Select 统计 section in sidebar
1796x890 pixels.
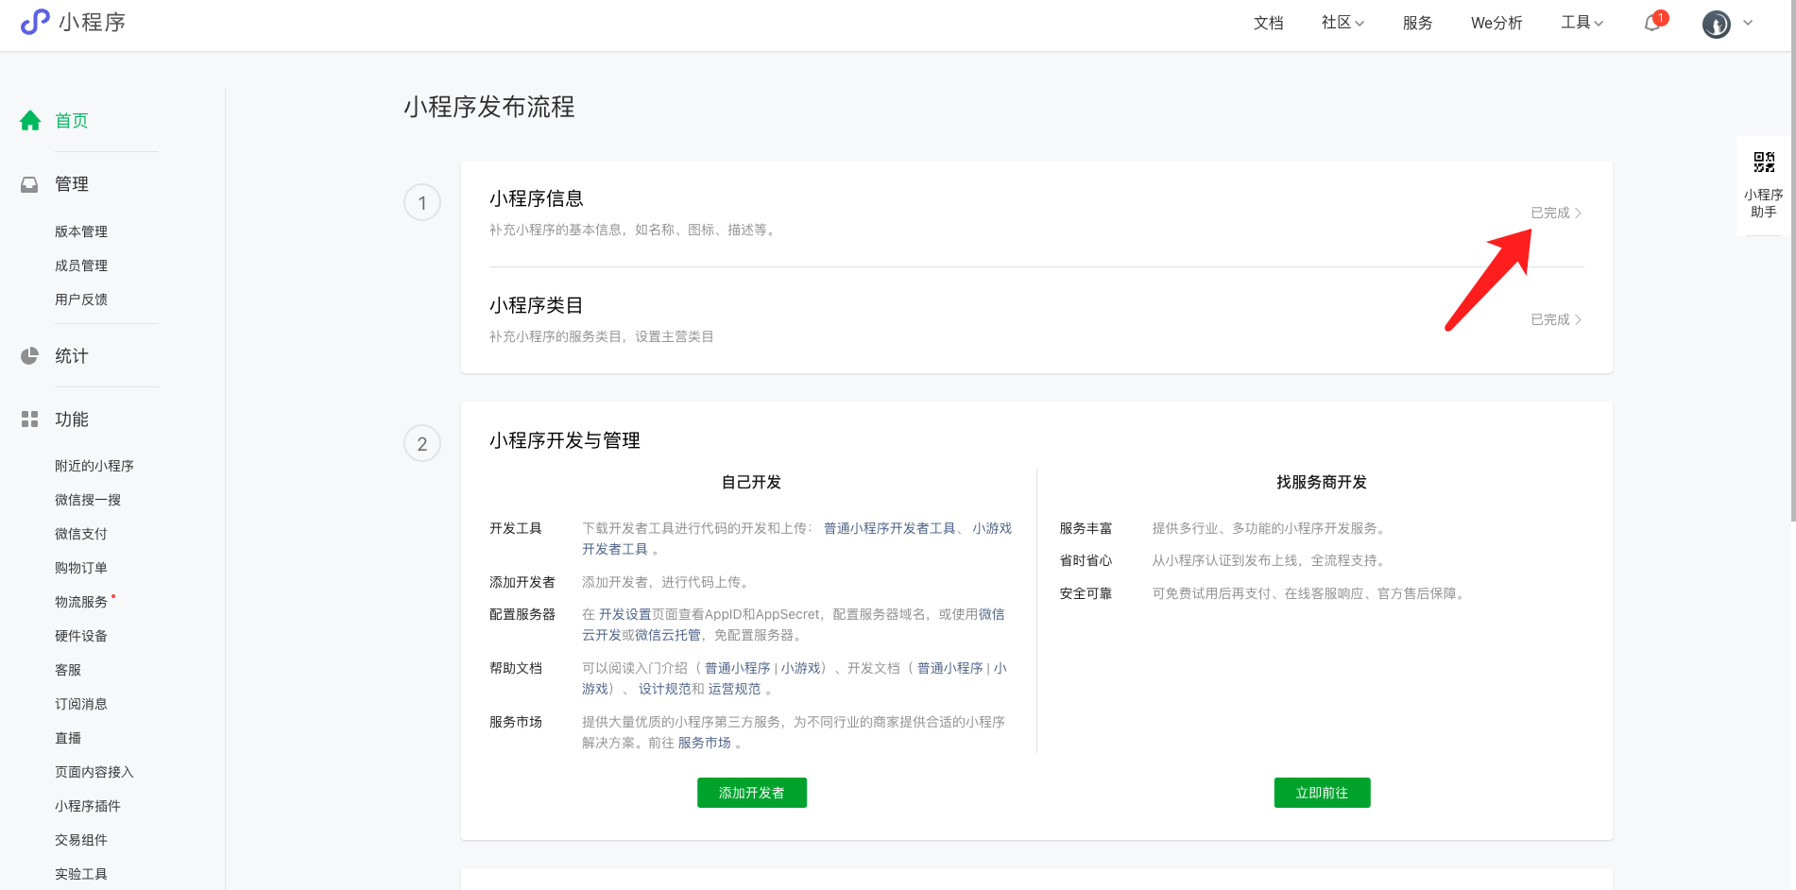[x=72, y=356]
